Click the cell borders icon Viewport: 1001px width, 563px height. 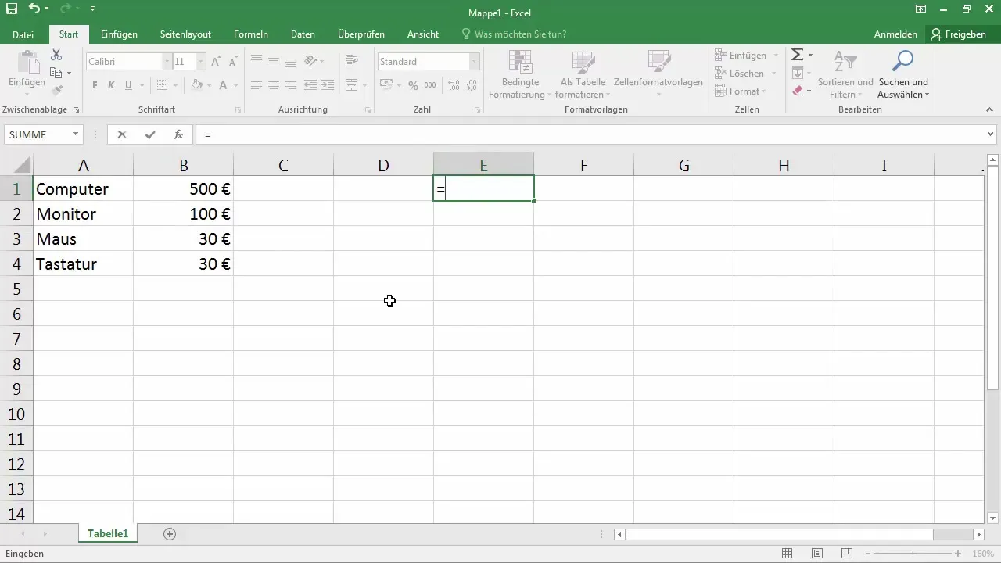click(x=162, y=85)
